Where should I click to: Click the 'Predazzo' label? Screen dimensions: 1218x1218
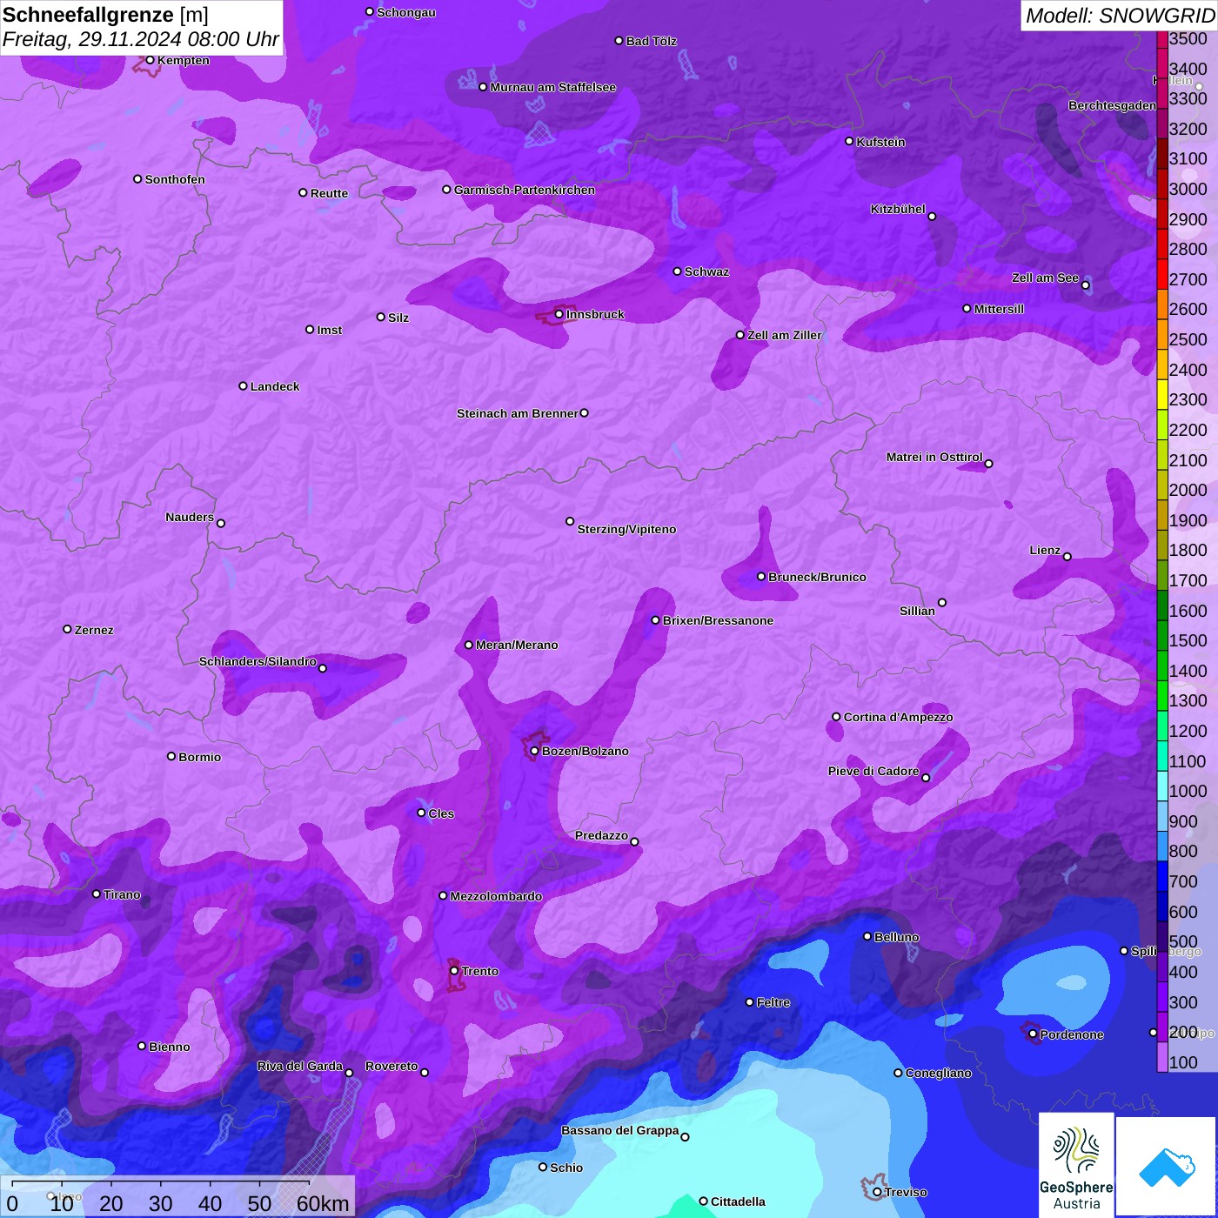pos(601,835)
